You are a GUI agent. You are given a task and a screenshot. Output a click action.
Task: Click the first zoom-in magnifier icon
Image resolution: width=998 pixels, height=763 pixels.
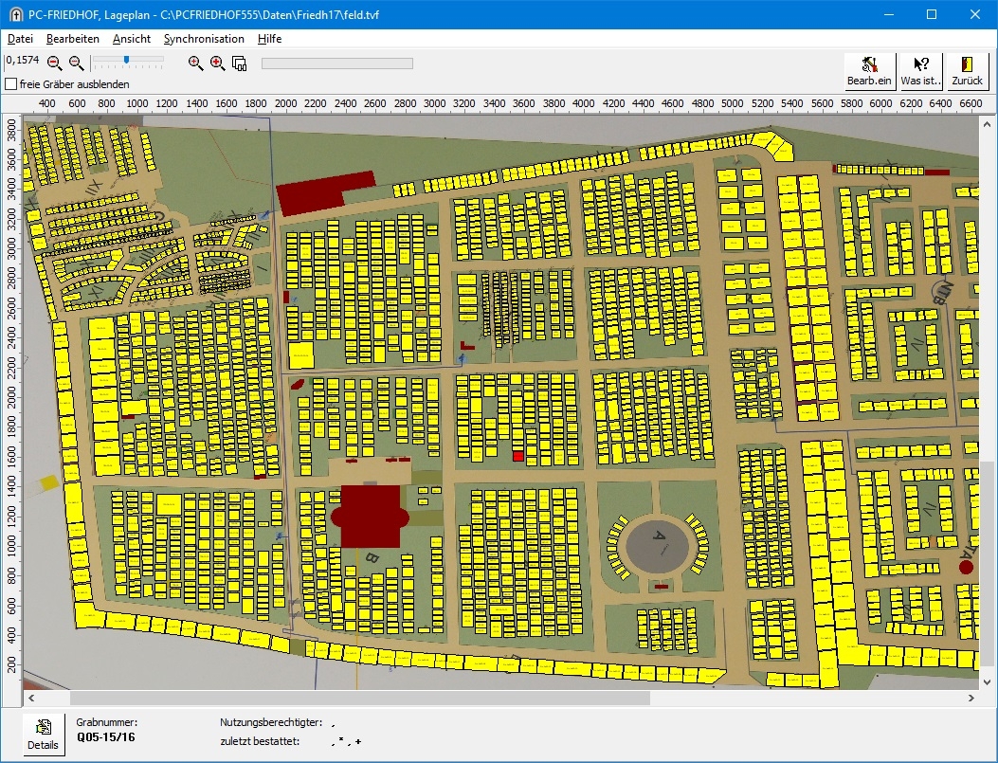(x=195, y=64)
